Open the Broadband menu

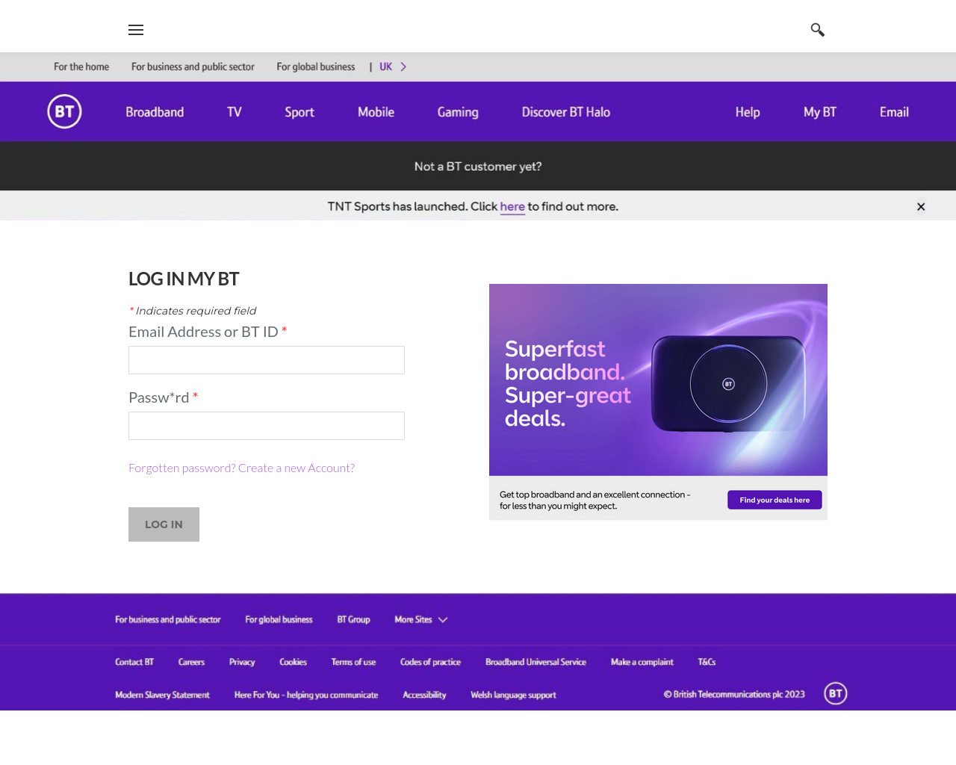(x=155, y=112)
